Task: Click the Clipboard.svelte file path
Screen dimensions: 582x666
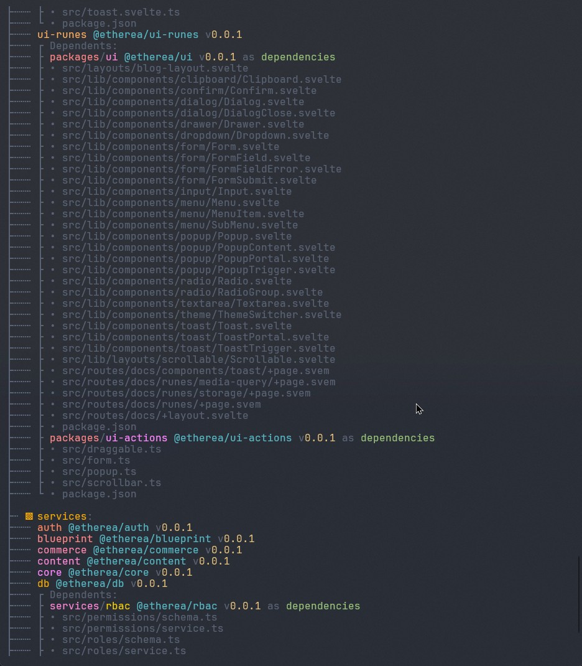Action: (202, 80)
